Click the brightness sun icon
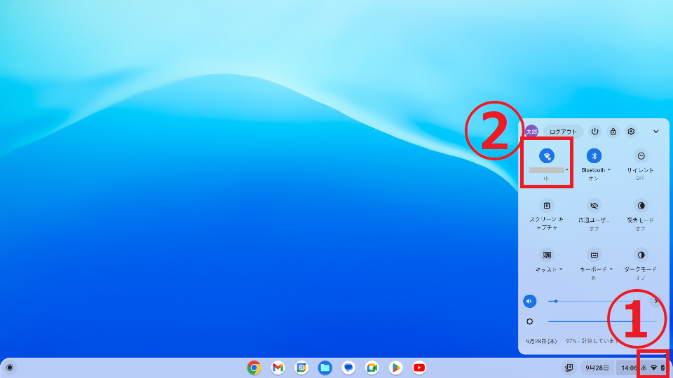Viewport: 673px width, 378px height. click(530, 321)
